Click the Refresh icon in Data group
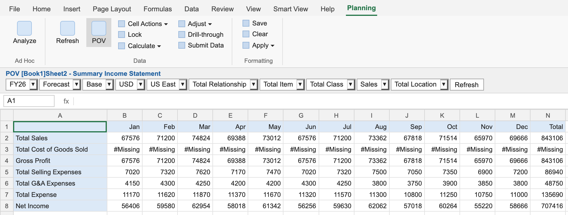568x215 pixels. point(68,28)
